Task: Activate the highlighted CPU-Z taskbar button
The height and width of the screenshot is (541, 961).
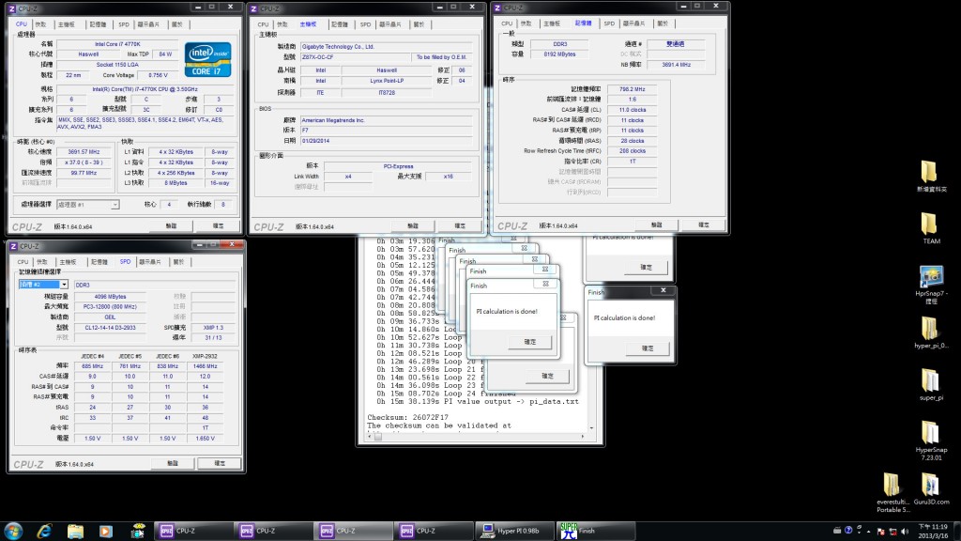Action: coord(354,531)
